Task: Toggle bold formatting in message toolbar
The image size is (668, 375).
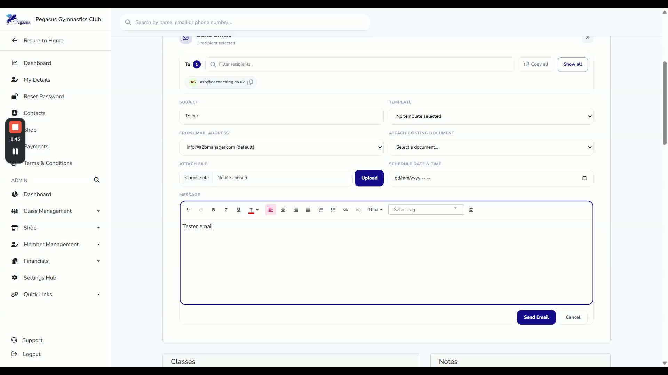Action: (x=213, y=210)
